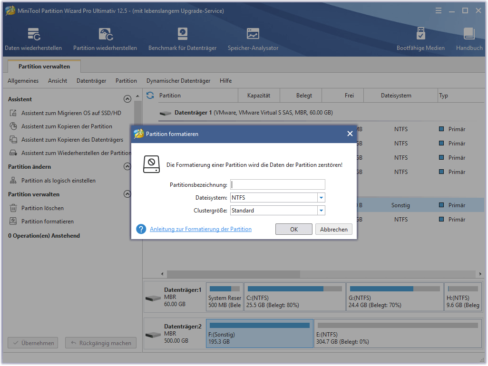Click 0 Operation(en) Anstehend label
The width and height of the screenshot is (488, 366).
tap(44, 236)
